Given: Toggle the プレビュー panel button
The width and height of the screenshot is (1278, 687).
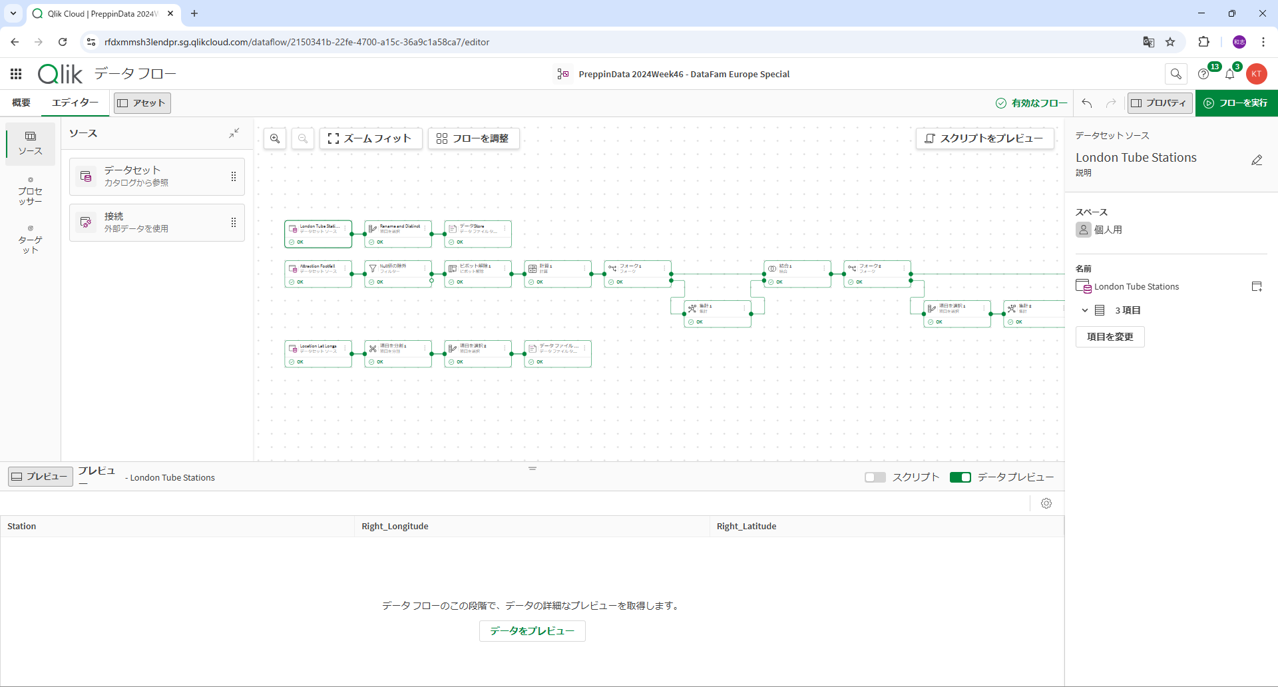Looking at the screenshot, I should coord(41,477).
